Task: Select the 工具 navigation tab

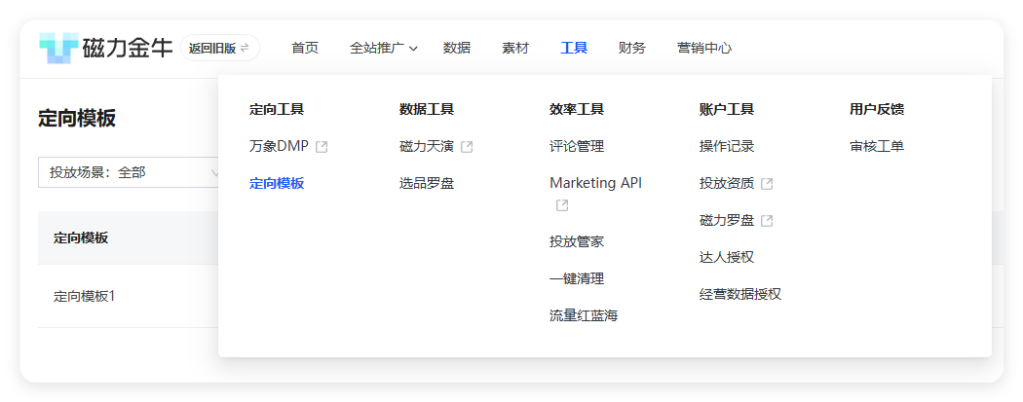Action: click(574, 49)
